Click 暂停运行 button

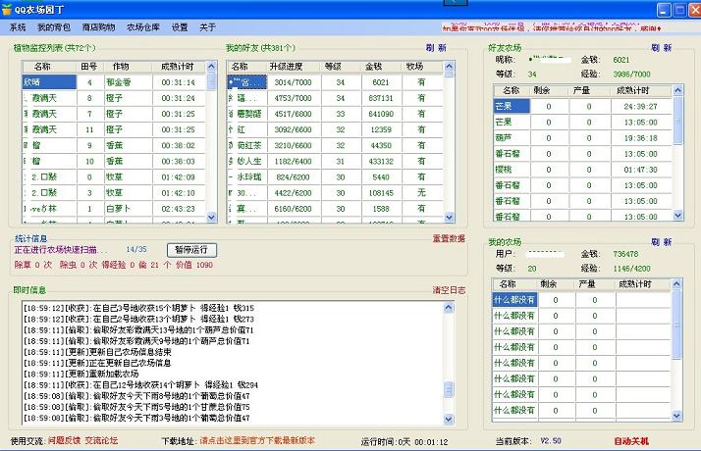coord(191,250)
